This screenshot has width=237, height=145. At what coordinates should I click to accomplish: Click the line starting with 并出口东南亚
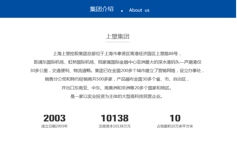pos(117,88)
